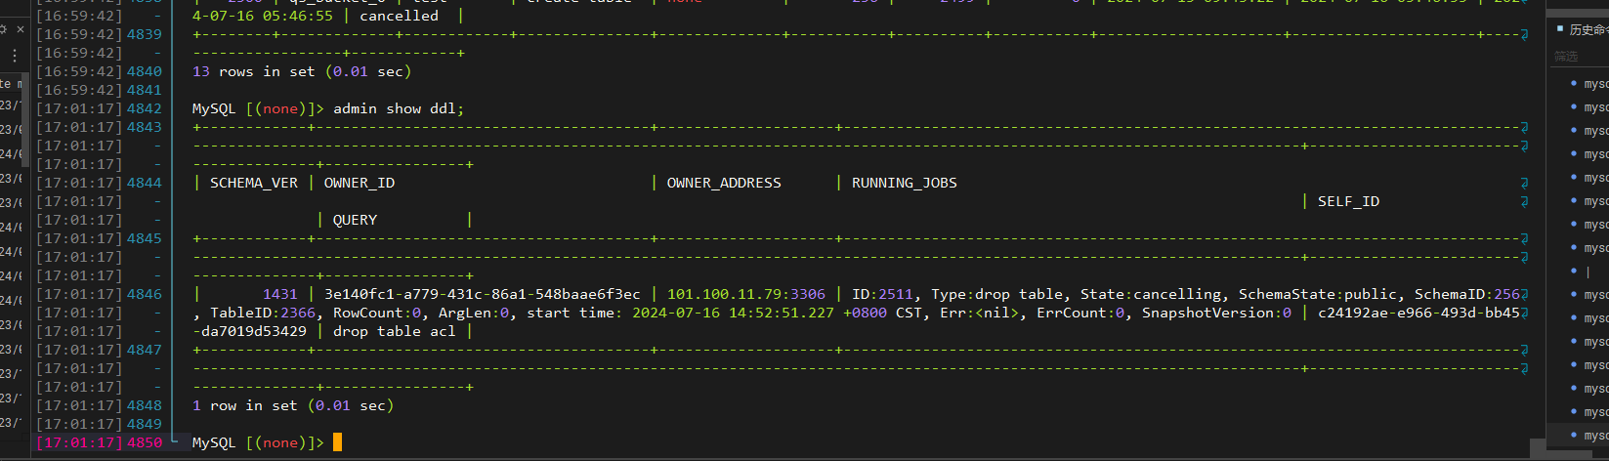Select the first history command entry
The image size is (1609, 461).
[1594, 84]
